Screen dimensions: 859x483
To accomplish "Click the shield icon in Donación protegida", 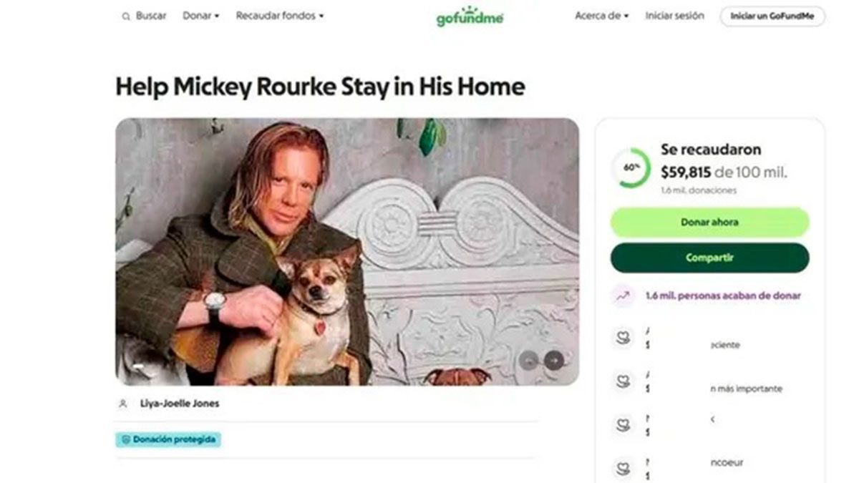I will [125, 439].
